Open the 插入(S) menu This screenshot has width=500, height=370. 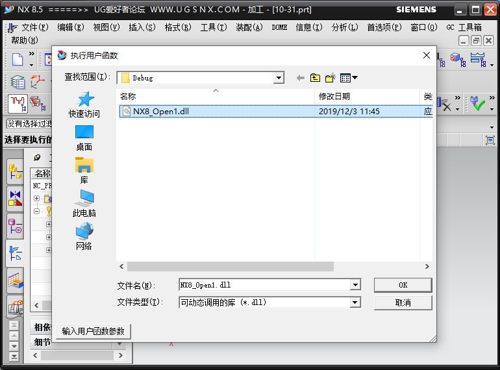pyautogui.click(x=142, y=27)
